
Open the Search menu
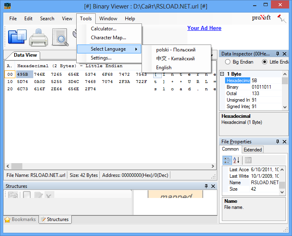(47, 19)
